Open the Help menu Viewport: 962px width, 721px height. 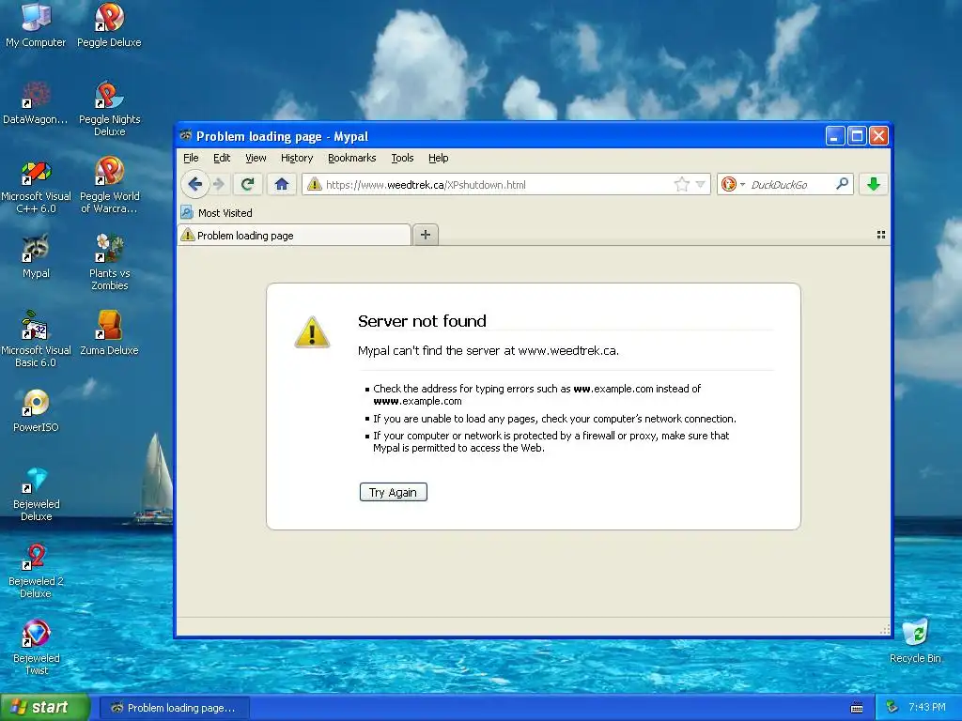tap(438, 158)
